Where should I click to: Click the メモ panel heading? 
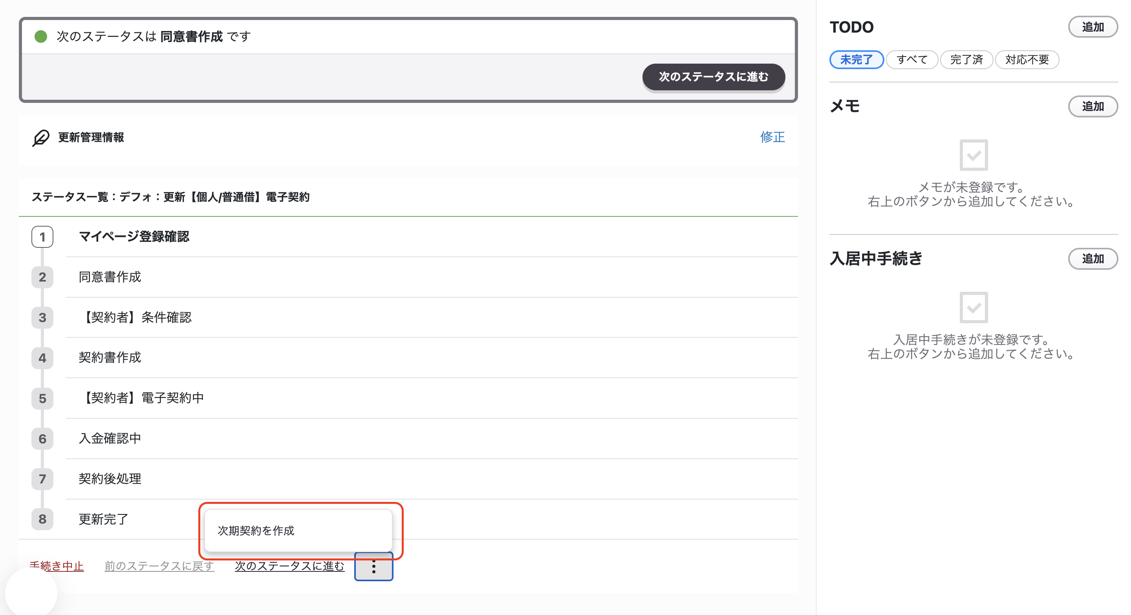coord(845,106)
